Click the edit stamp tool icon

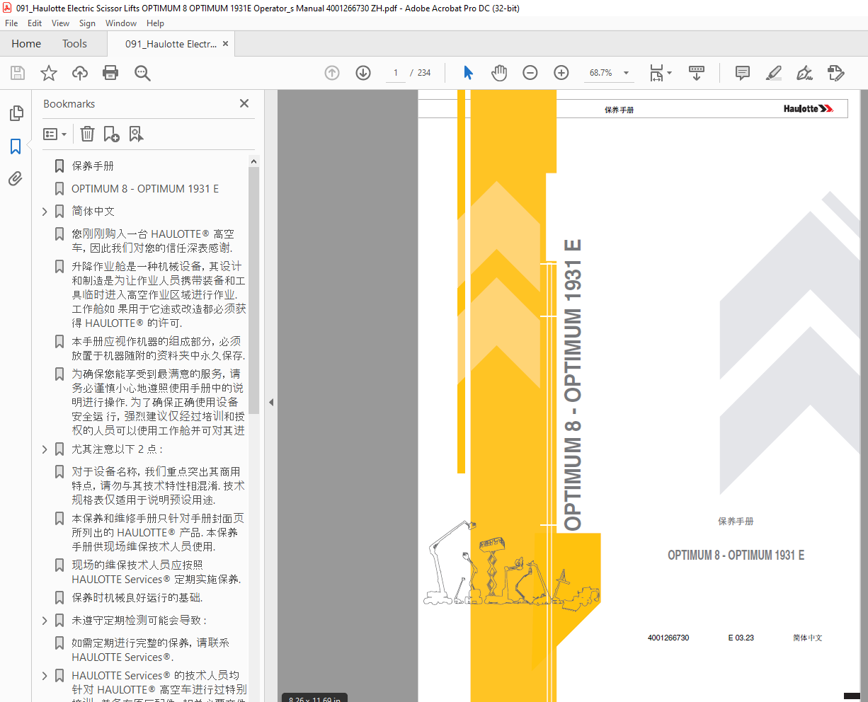tap(836, 73)
